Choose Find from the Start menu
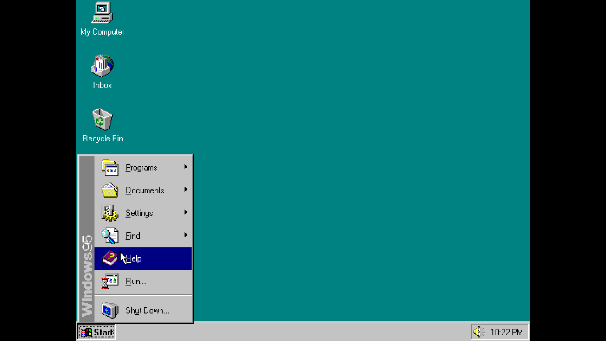 143,236
